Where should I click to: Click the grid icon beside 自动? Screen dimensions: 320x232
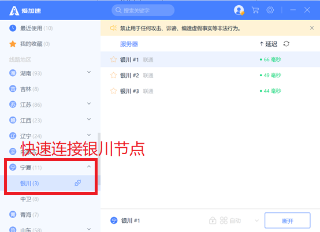[224, 220]
